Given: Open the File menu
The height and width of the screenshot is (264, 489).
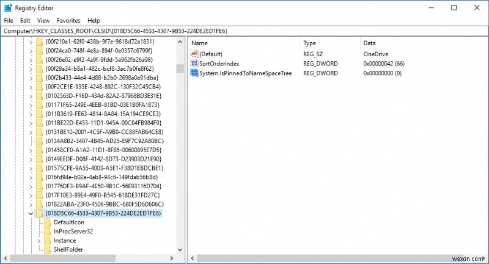Looking at the screenshot, I should (9, 21).
